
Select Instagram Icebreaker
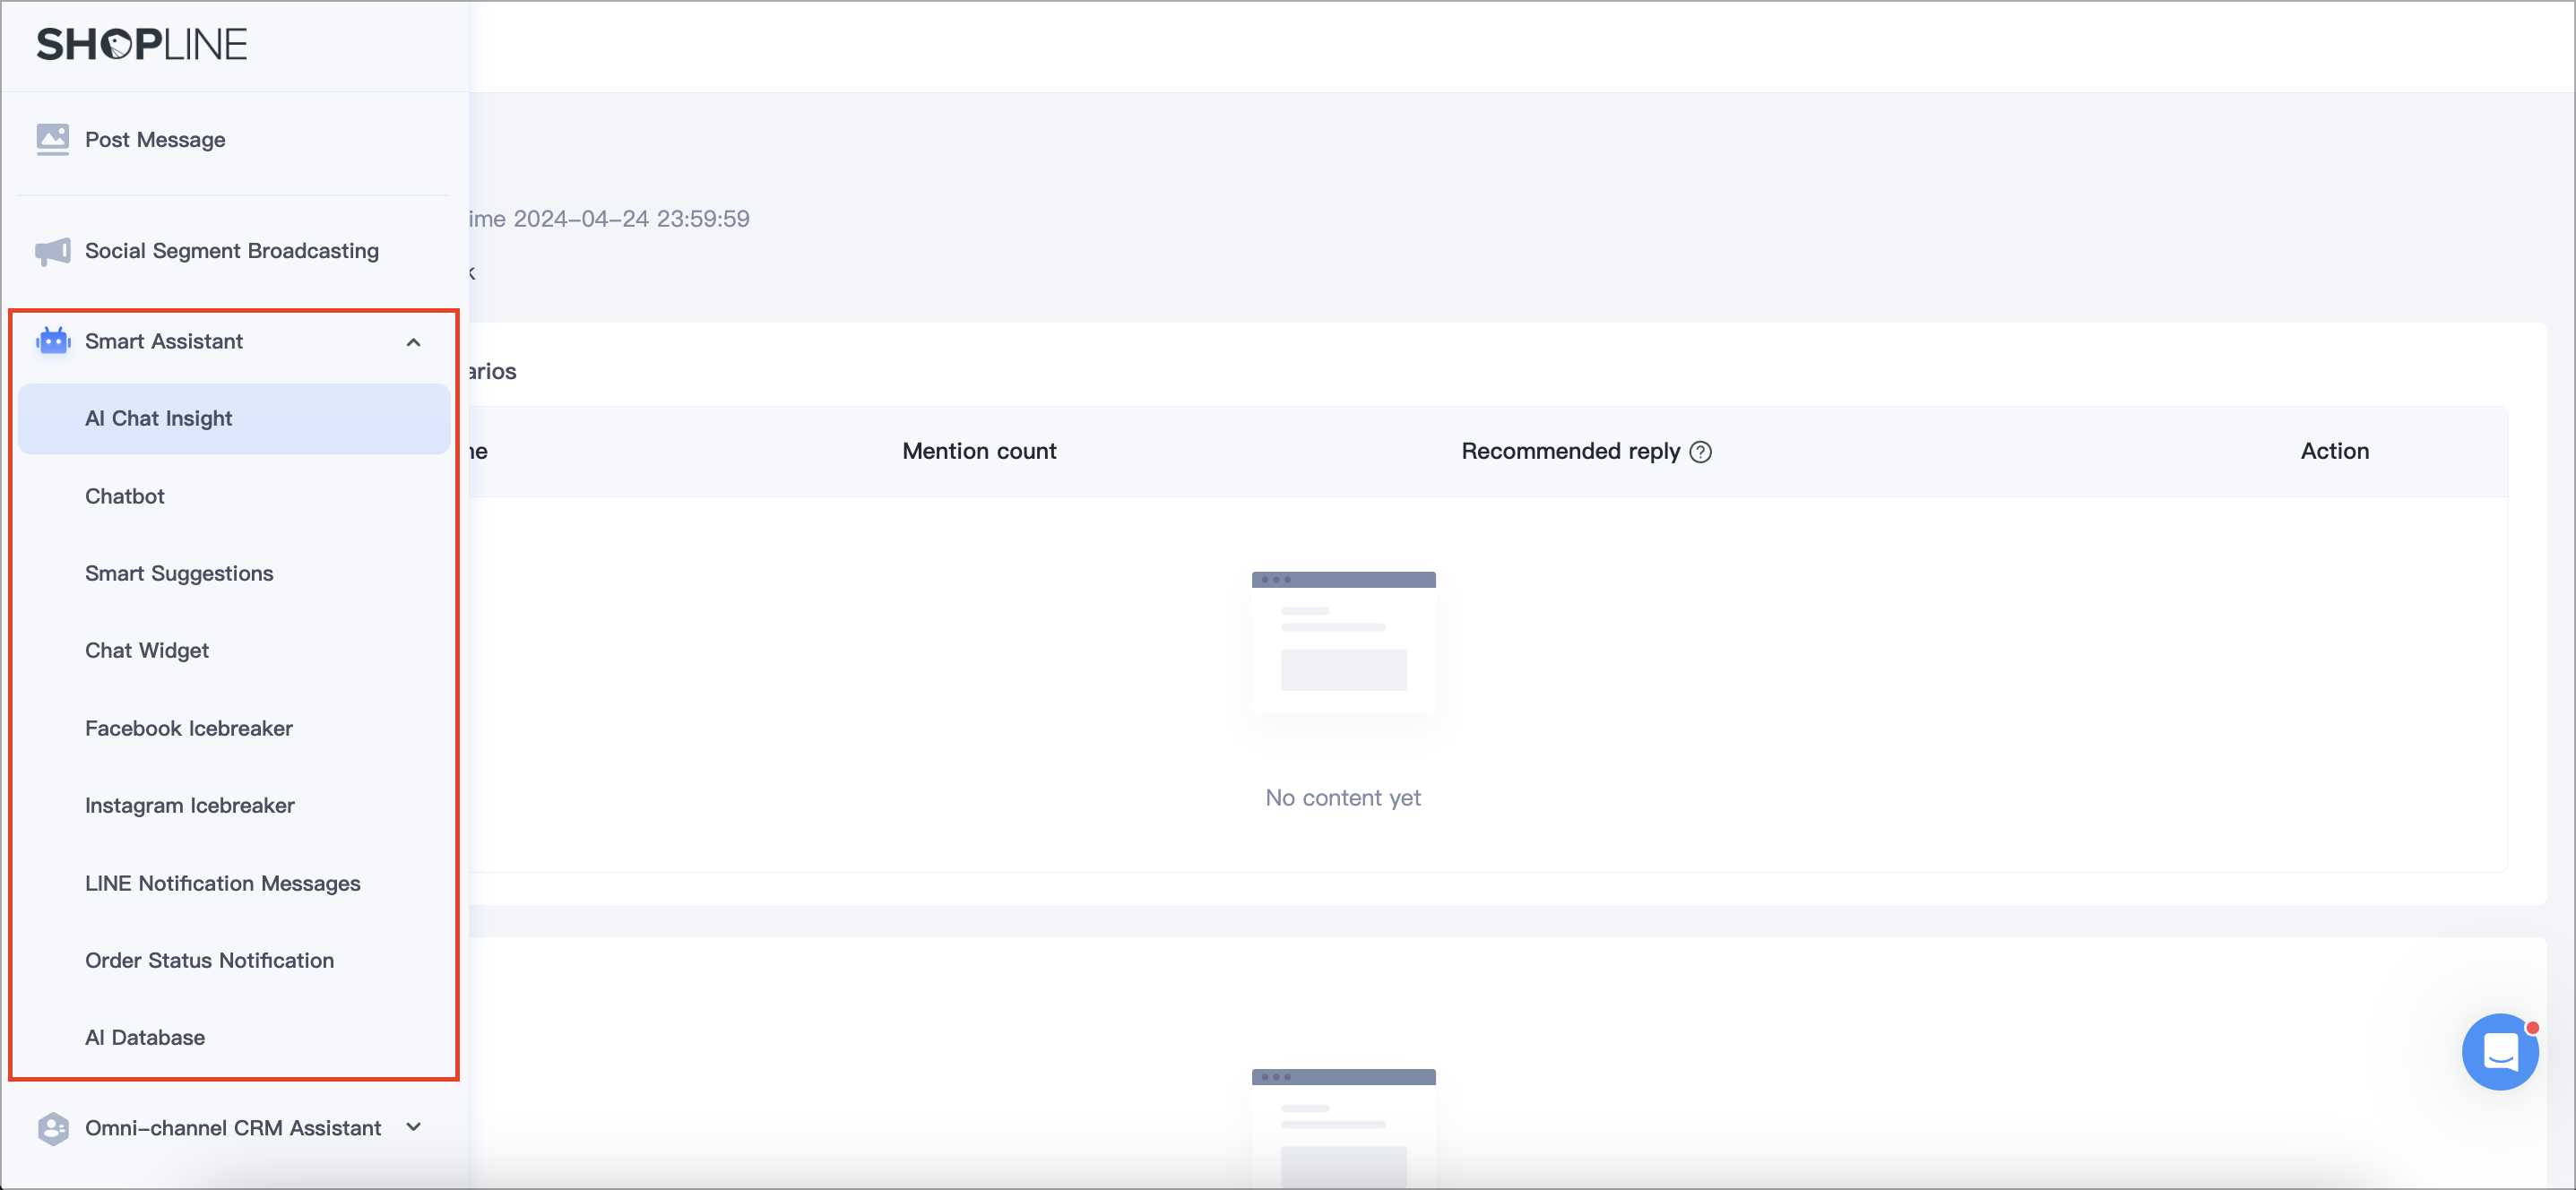190,805
